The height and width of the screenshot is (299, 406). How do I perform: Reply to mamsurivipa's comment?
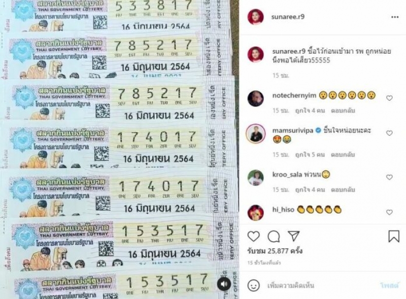click(343, 155)
